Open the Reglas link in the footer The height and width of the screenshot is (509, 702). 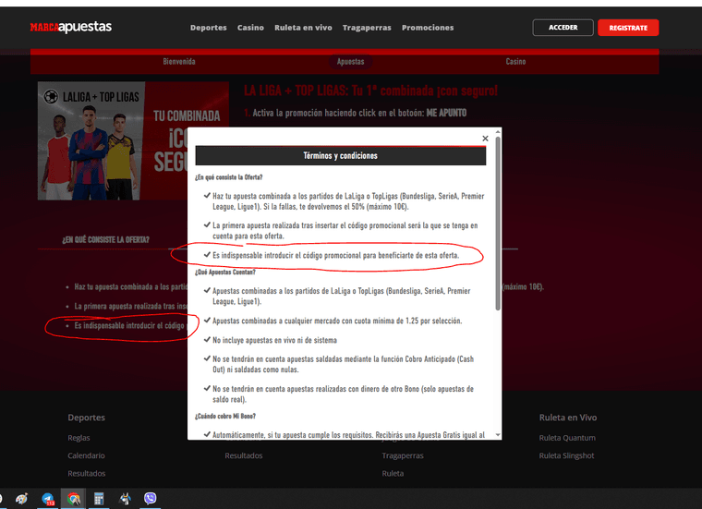click(x=79, y=438)
